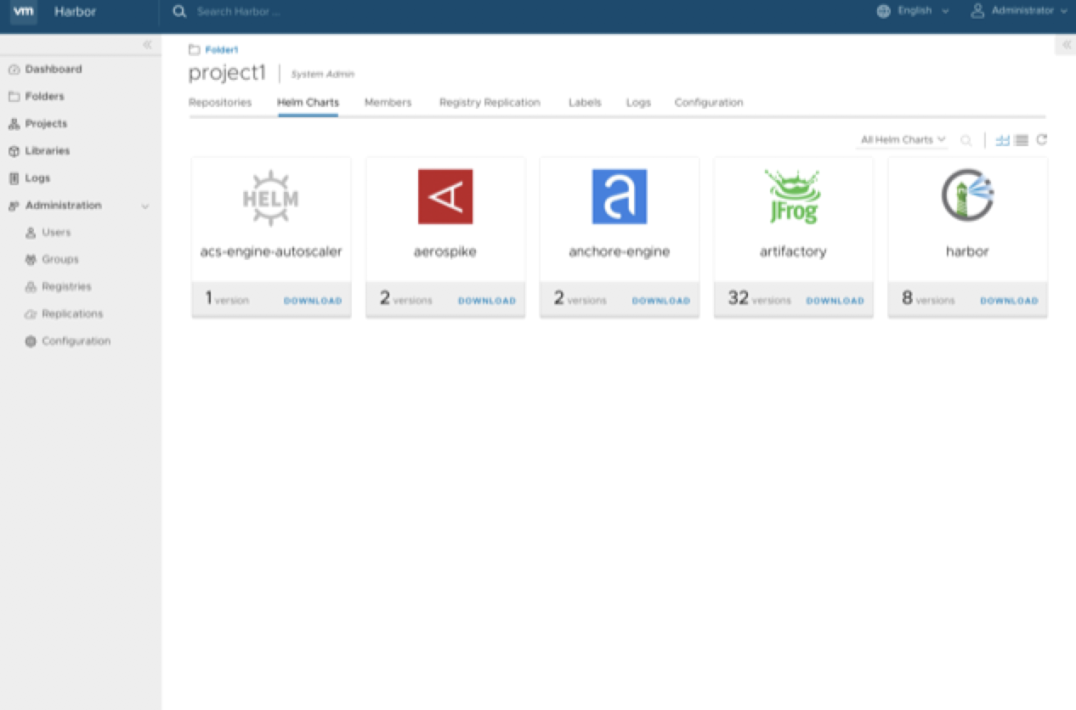Click the 2 versions count on anchore-engine
This screenshot has height=710, width=1076.
point(580,299)
